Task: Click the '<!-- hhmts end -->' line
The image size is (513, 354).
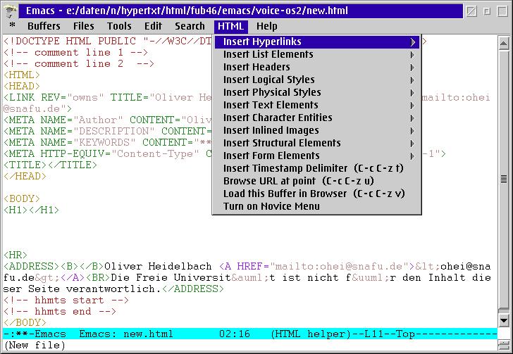Action: [59, 311]
